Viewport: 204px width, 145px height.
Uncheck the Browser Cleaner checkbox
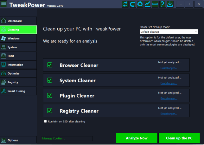[50, 65]
